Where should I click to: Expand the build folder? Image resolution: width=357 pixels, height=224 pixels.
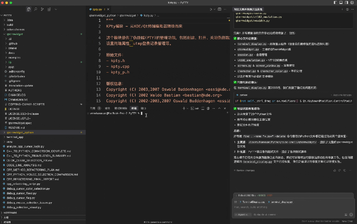click(43, 25)
